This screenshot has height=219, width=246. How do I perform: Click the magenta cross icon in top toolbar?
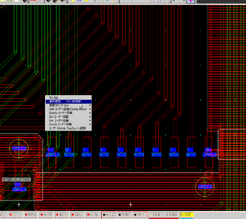(191, 1)
